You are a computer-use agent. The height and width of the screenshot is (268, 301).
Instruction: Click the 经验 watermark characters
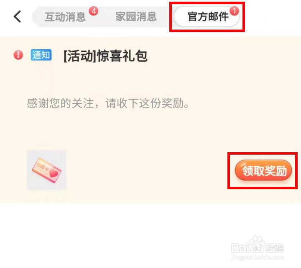[x=275, y=248]
